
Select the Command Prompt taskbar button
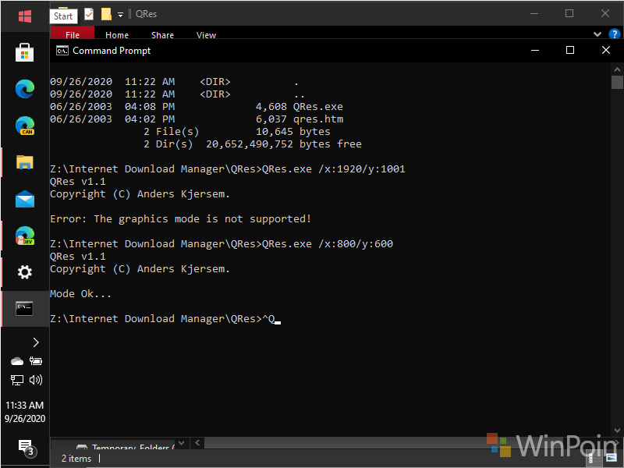[x=25, y=309]
